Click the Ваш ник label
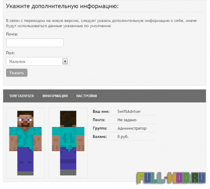Viewport: 210px width, 189px height. point(101,112)
